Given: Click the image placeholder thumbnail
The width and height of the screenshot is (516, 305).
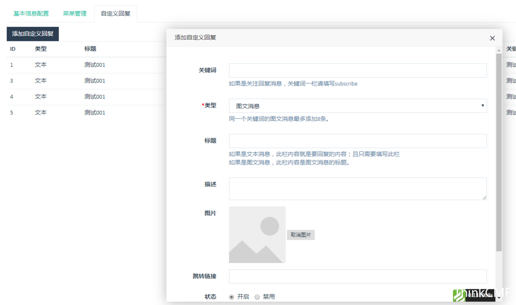Looking at the screenshot, I should tap(258, 235).
